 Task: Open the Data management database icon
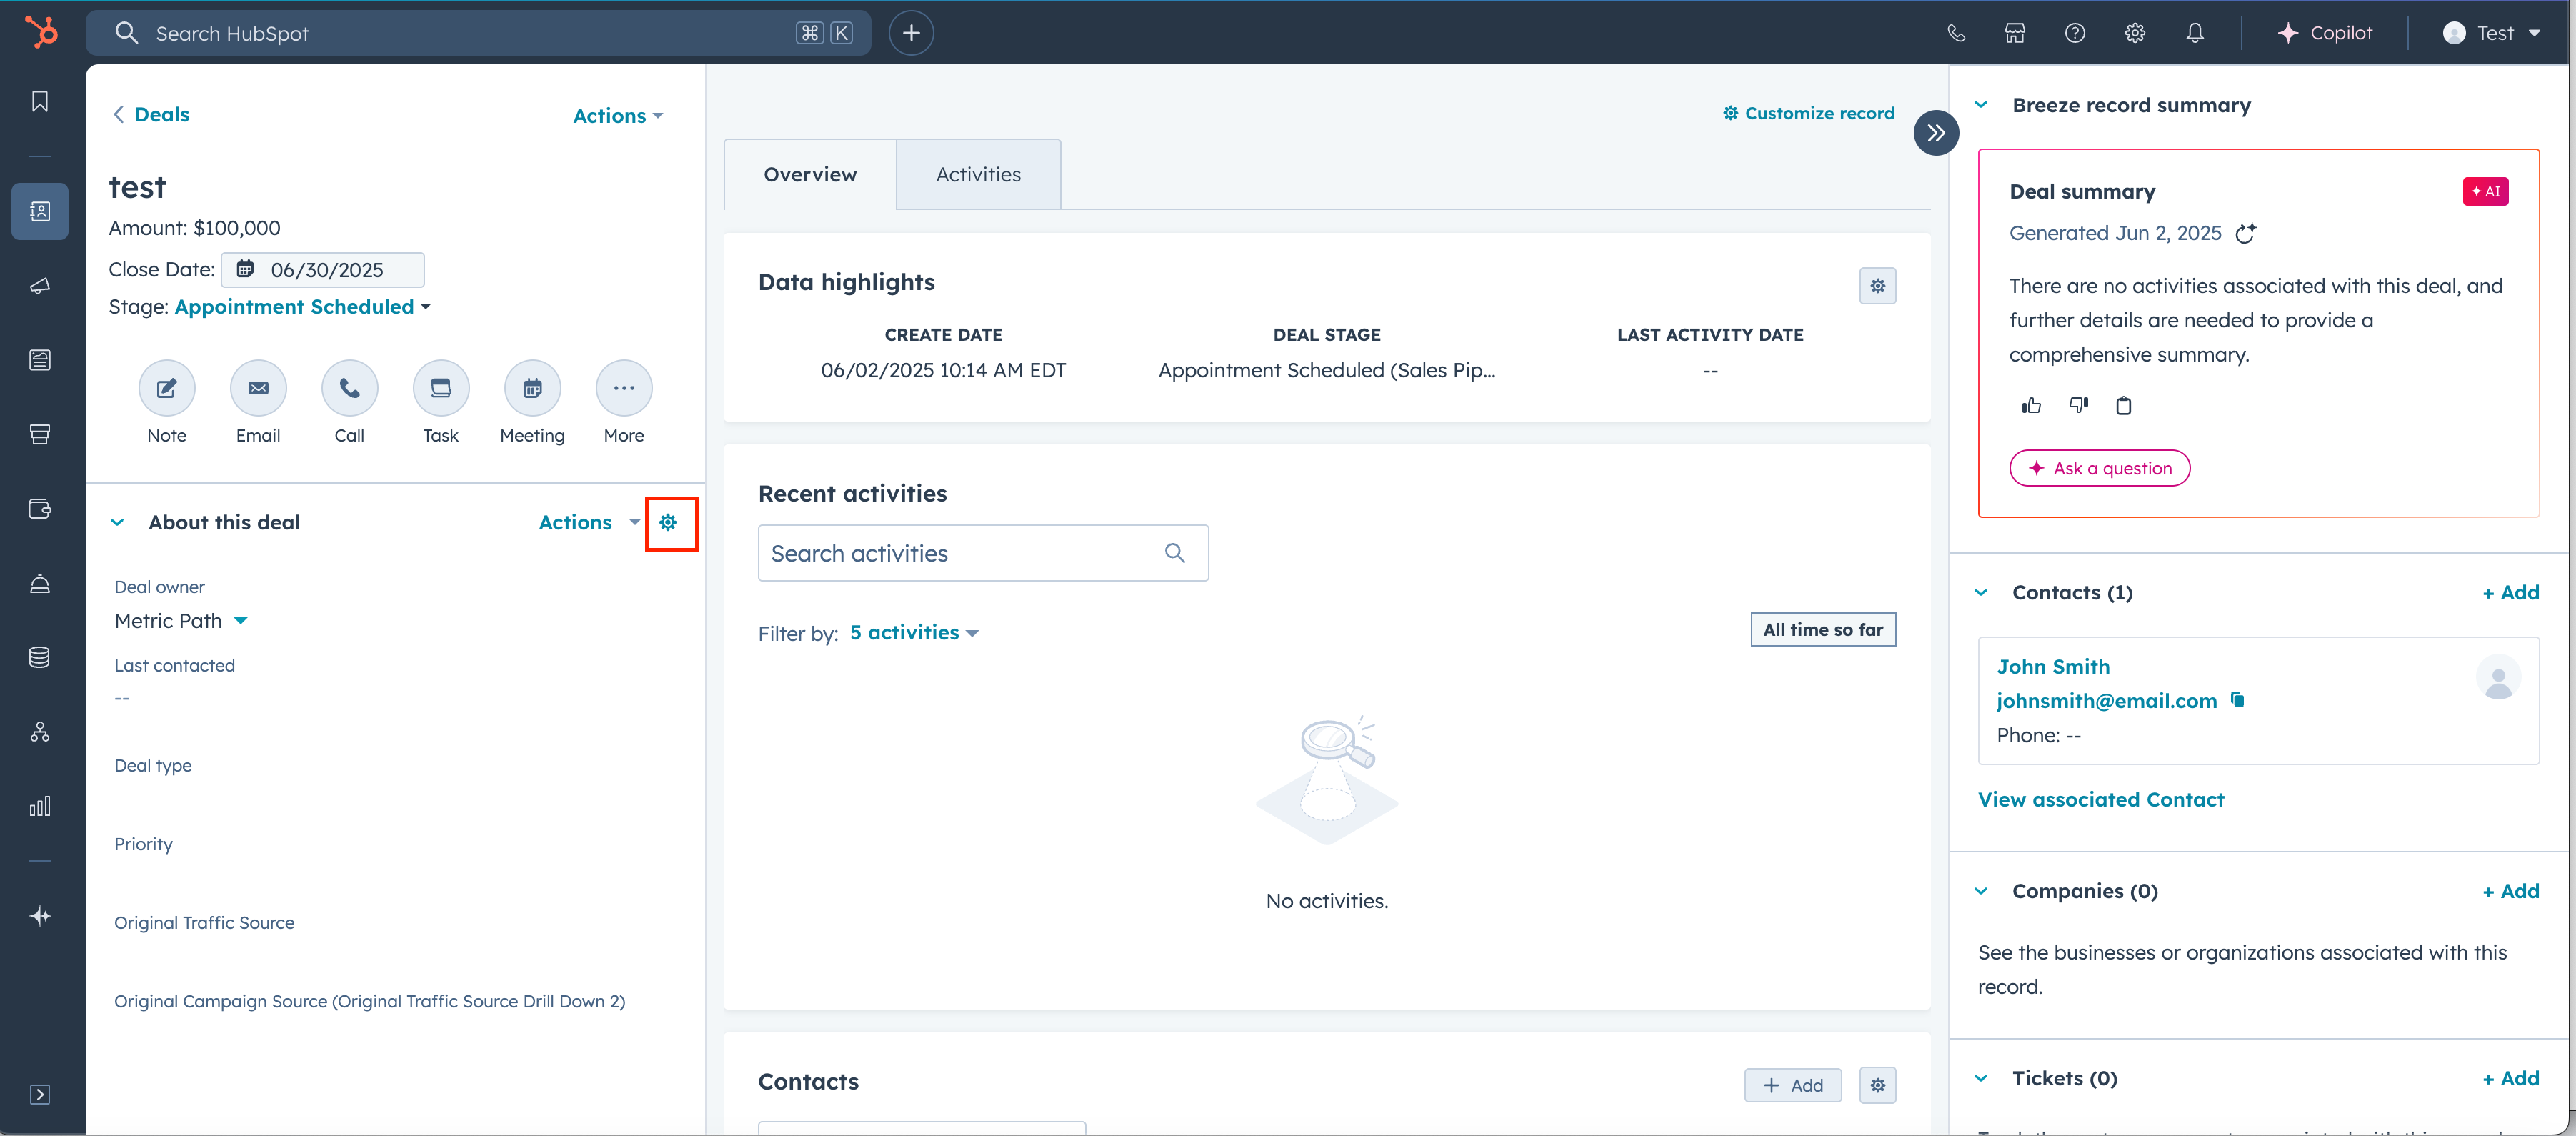click(x=40, y=657)
